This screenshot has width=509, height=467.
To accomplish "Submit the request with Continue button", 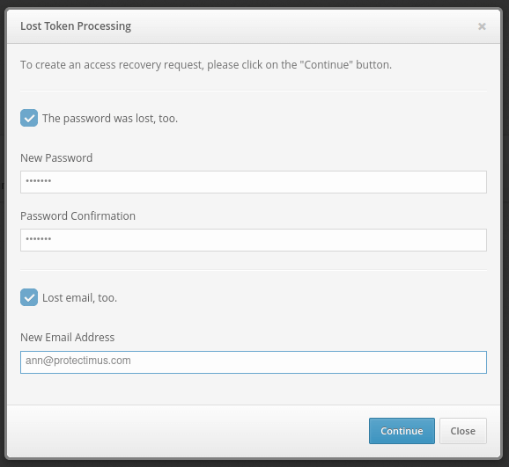I will pos(402,431).
